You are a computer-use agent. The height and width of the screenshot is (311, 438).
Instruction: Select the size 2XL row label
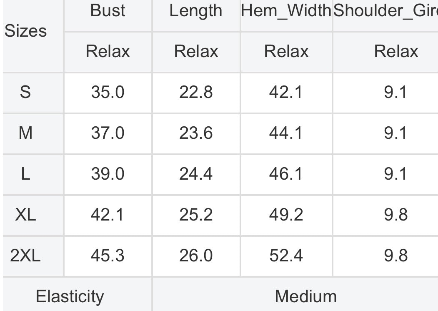tap(25, 256)
